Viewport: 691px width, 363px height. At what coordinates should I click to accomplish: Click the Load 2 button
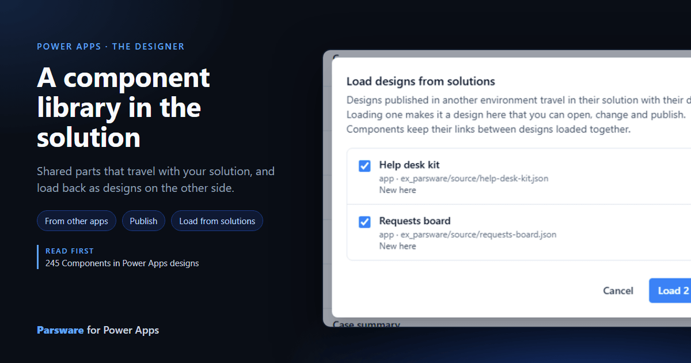[x=670, y=290]
